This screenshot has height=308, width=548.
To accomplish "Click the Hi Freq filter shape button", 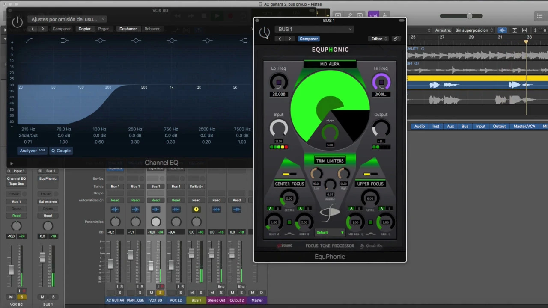I will pyautogui.click(x=381, y=82).
